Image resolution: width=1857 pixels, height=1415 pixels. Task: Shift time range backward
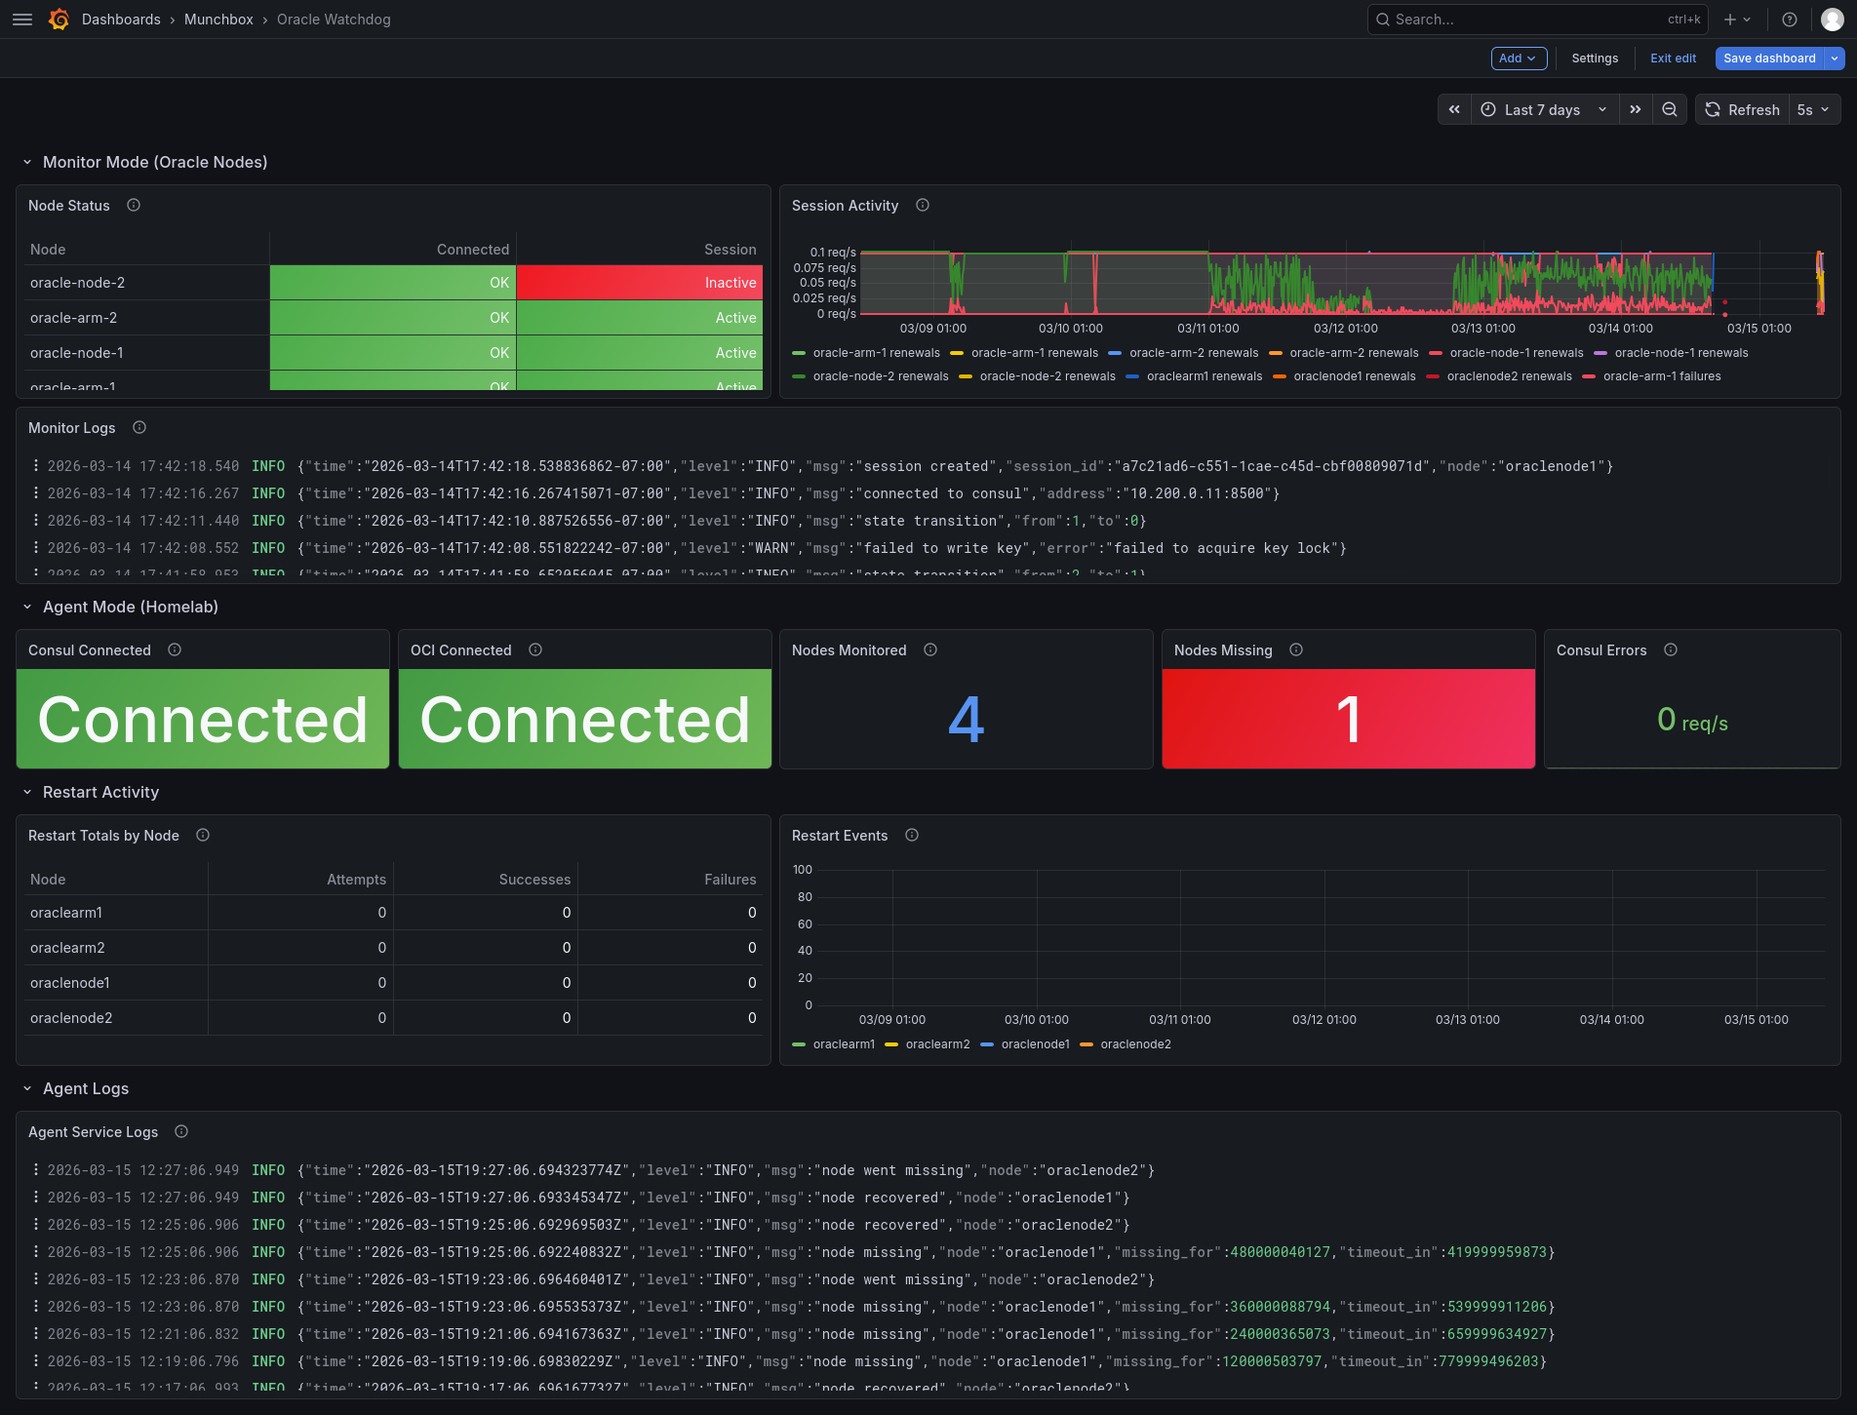pyautogui.click(x=1454, y=110)
